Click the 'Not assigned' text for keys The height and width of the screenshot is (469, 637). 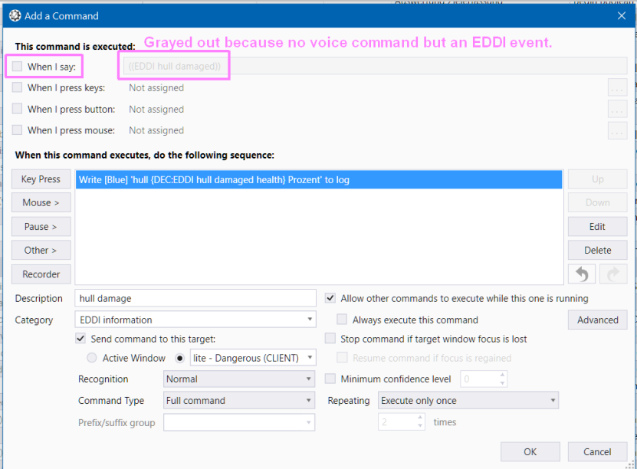click(156, 87)
